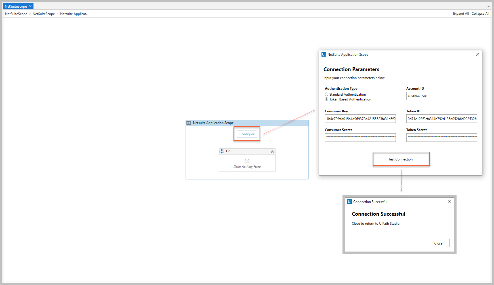Click the Do sequence label
Image resolution: width=494 pixels, height=285 pixels.
click(x=228, y=151)
